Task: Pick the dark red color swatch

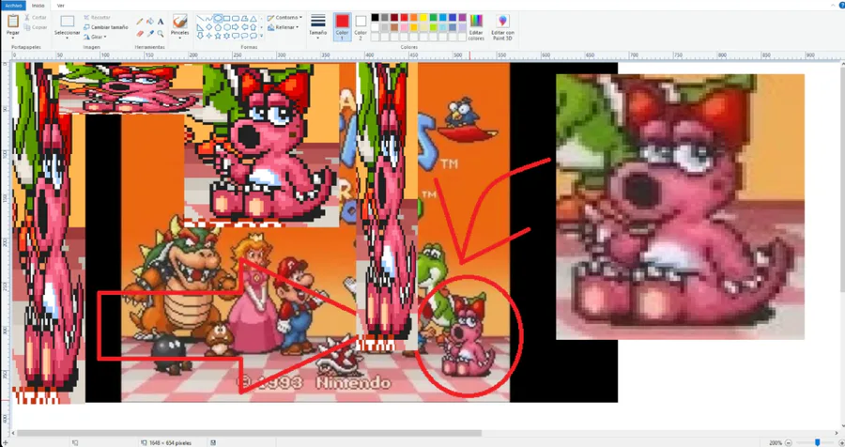Action: pyautogui.click(x=394, y=17)
